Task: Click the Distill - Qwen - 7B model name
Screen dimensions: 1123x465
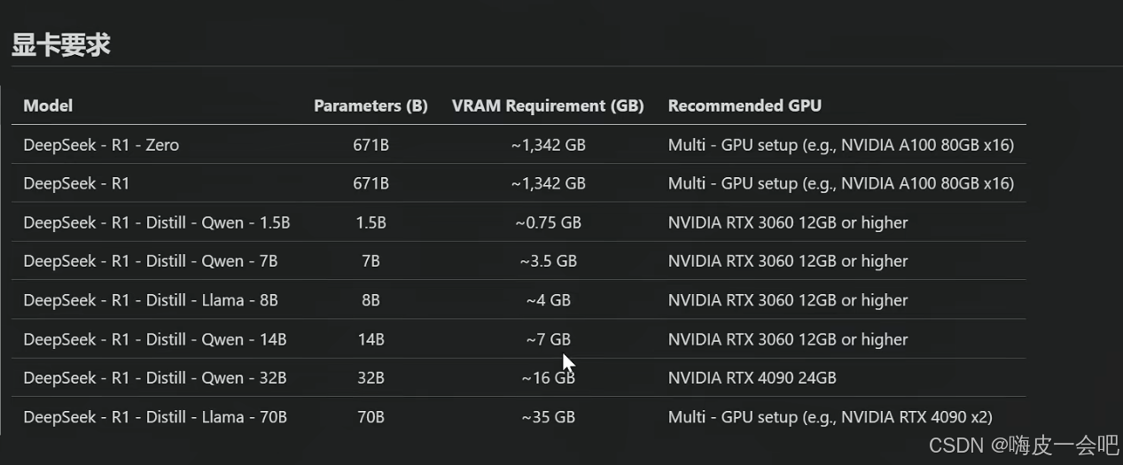Action: (151, 261)
